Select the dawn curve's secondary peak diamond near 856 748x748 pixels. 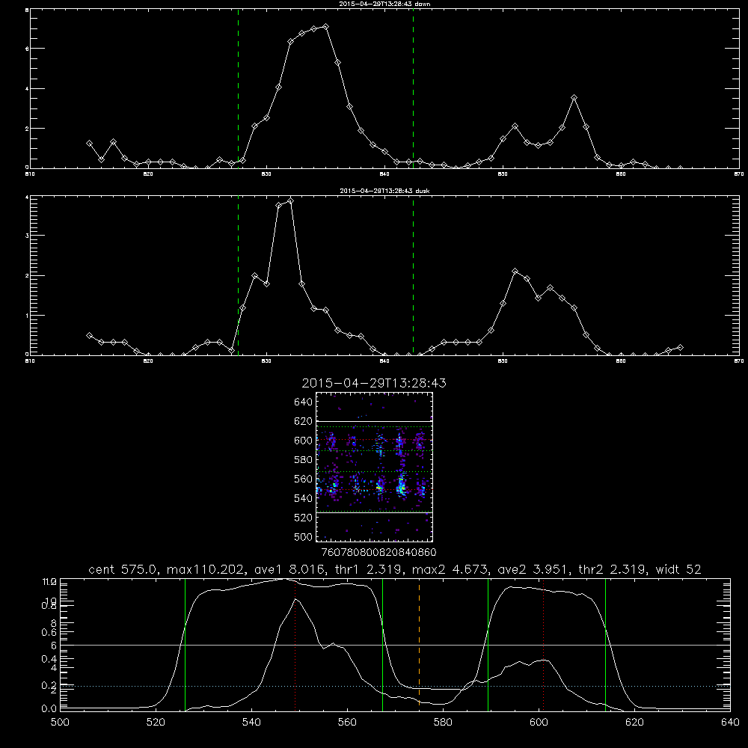574,98
